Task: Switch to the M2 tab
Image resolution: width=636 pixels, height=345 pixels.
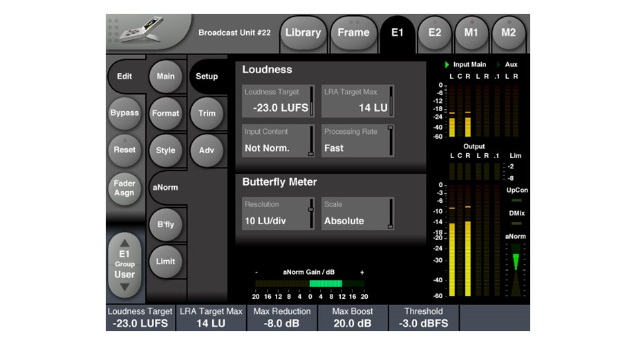Action: 509,33
